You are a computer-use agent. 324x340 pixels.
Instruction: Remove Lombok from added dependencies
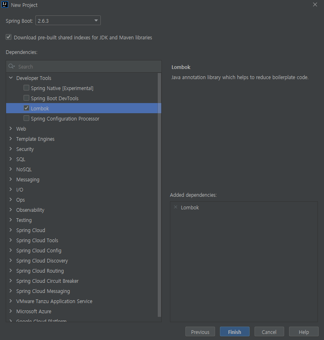pos(176,207)
